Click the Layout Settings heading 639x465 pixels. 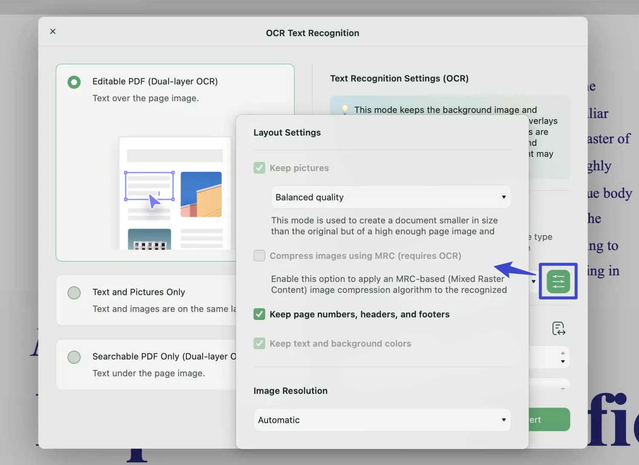287,133
